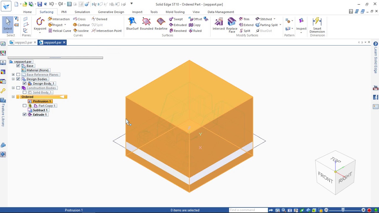Show Construction Bodies via its checkbox
The image size is (379, 213).
pos(18,88)
